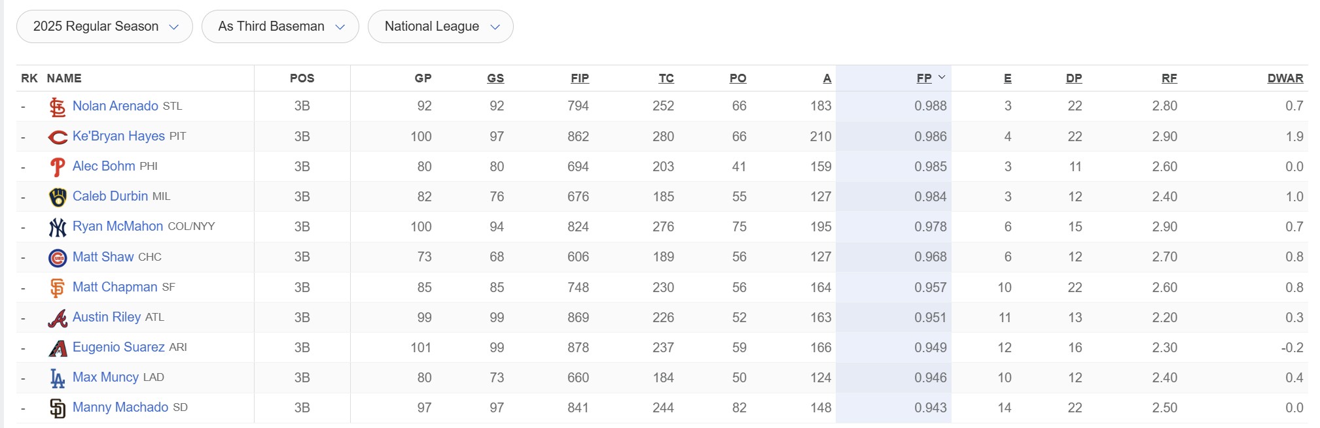
Task: Click the Cincinnati Reds logo next to Ke'Bryan Hayes
Action: pos(58,137)
